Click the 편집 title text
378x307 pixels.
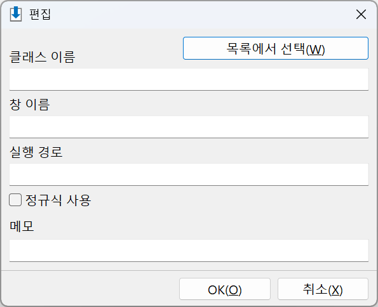point(40,14)
